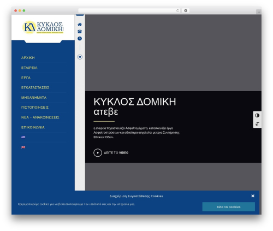
Task: Click the ΔΕΙΤΕ ΤΟ VIDEO link
Action: tap(116, 153)
